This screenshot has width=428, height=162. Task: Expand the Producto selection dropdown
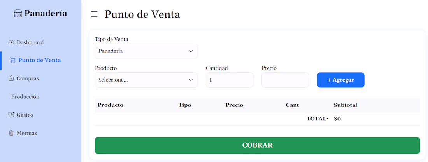coord(146,80)
